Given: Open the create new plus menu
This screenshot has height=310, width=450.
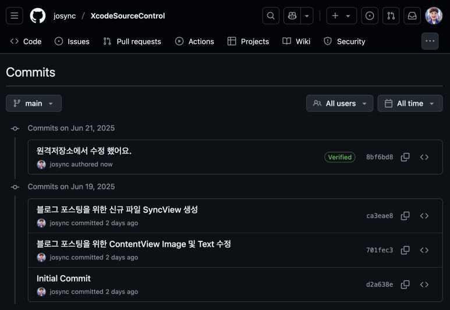Looking at the screenshot, I should click(x=342, y=16).
